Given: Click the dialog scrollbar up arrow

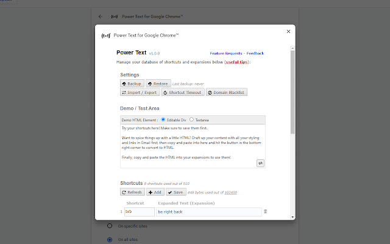Looking at the screenshot, I should 292,48.
